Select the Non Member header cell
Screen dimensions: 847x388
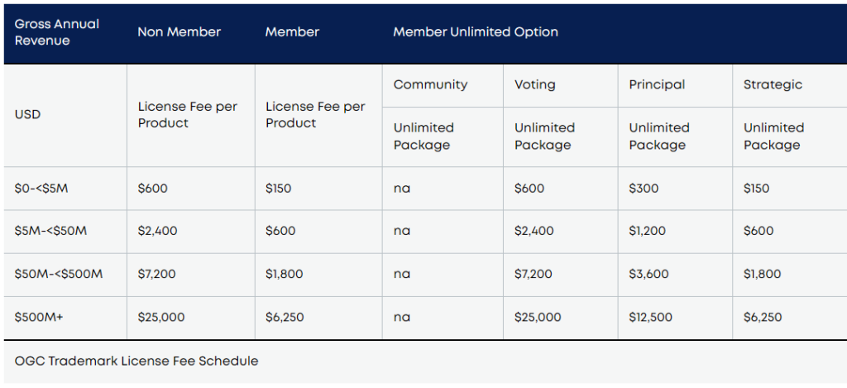coord(179,32)
